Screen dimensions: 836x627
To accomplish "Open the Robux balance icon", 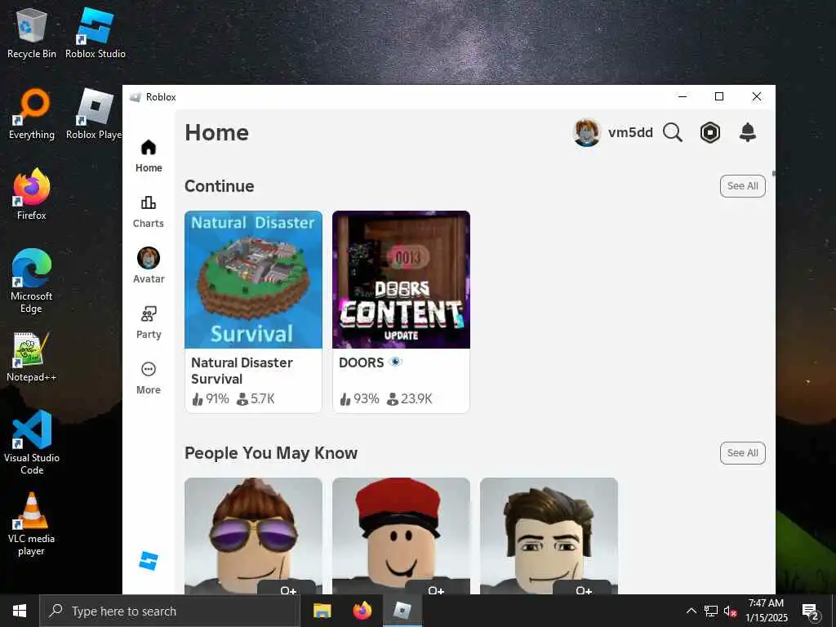I will 709,132.
